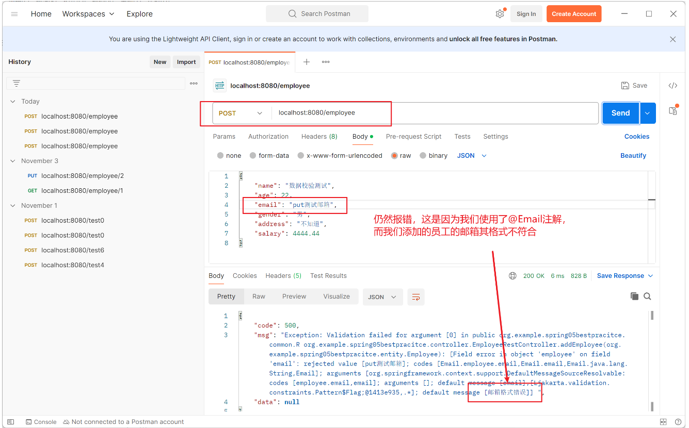689x428 pixels.
Task: Open the Save Response dropdown
Action: [625, 276]
